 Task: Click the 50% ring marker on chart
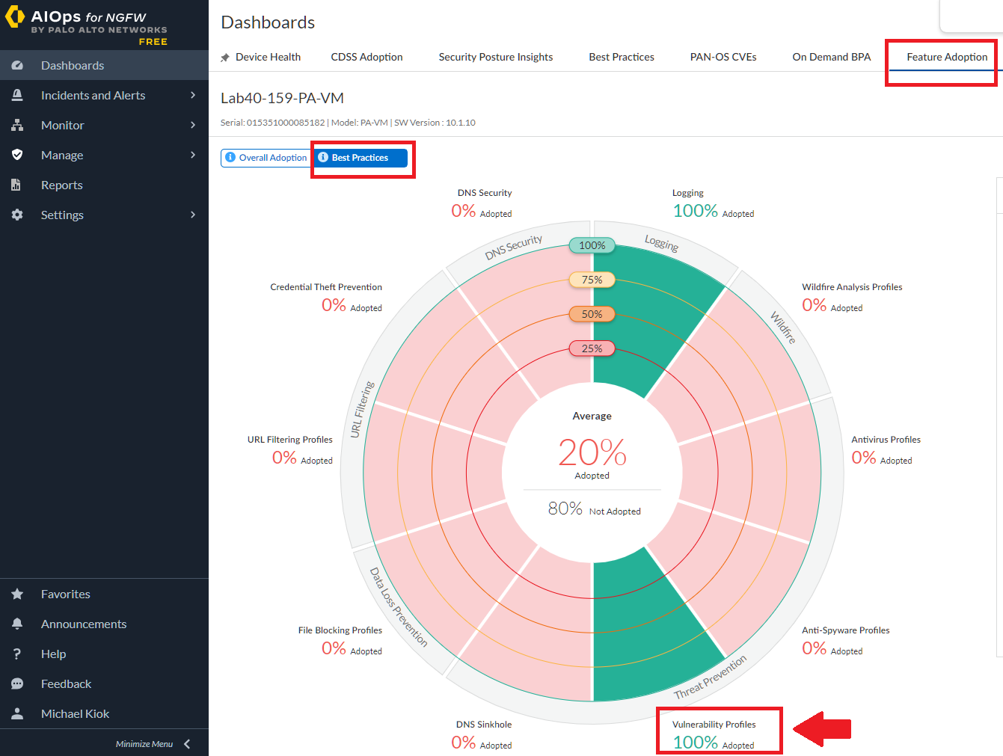coord(592,315)
